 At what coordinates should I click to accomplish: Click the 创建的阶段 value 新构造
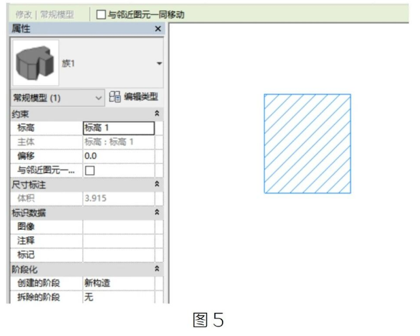(119, 283)
